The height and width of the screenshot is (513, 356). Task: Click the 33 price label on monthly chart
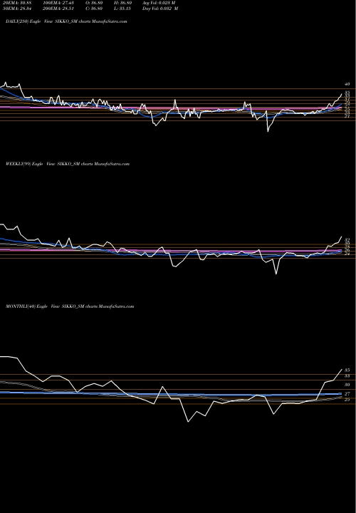tap(347, 376)
